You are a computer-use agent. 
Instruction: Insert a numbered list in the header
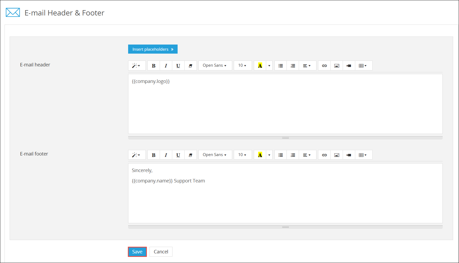tap(293, 66)
